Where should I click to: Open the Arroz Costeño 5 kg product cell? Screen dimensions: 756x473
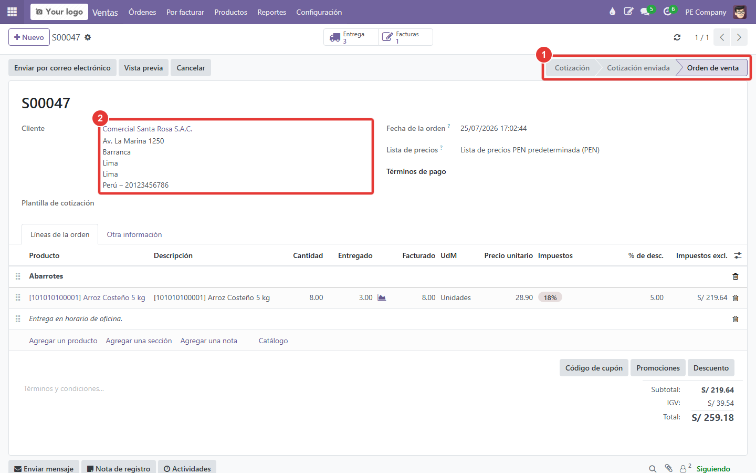click(87, 297)
